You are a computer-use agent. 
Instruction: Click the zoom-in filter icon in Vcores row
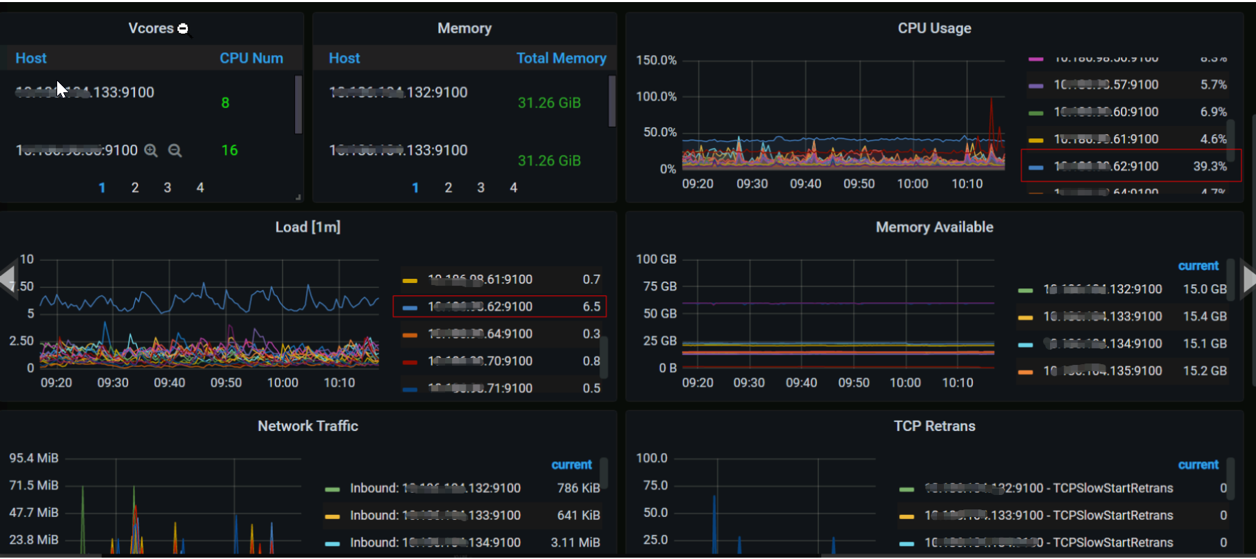click(x=151, y=151)
